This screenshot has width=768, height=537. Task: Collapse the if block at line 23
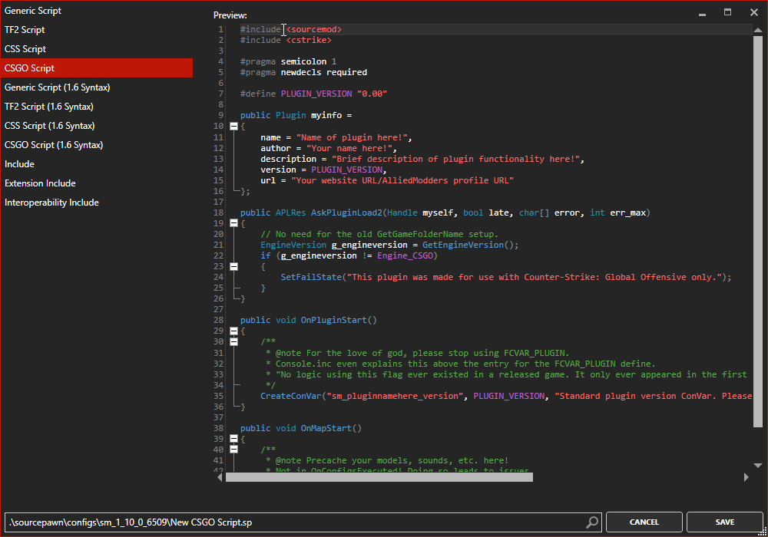234,266
